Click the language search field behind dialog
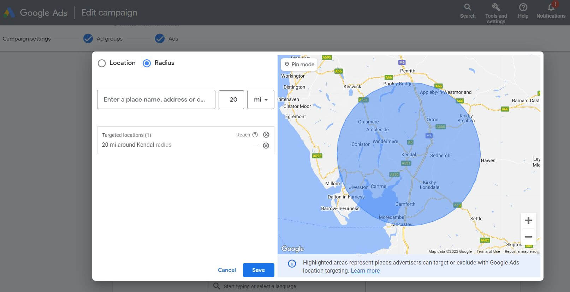This screenshot has width=570, height=292. (x=286, y=286)
